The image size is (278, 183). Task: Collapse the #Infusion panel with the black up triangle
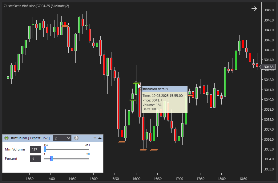point(100,138)
